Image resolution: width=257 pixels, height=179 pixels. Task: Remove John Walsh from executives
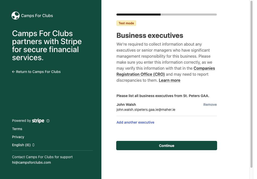click(x=210, y=105)
